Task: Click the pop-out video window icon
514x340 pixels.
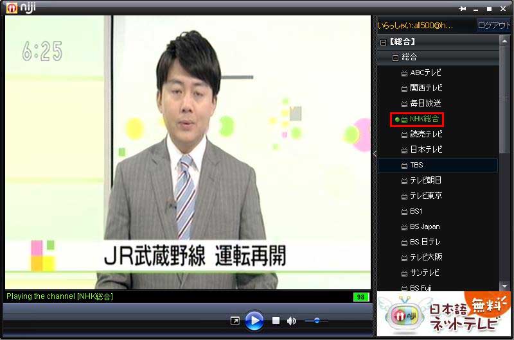Action: 235,321
